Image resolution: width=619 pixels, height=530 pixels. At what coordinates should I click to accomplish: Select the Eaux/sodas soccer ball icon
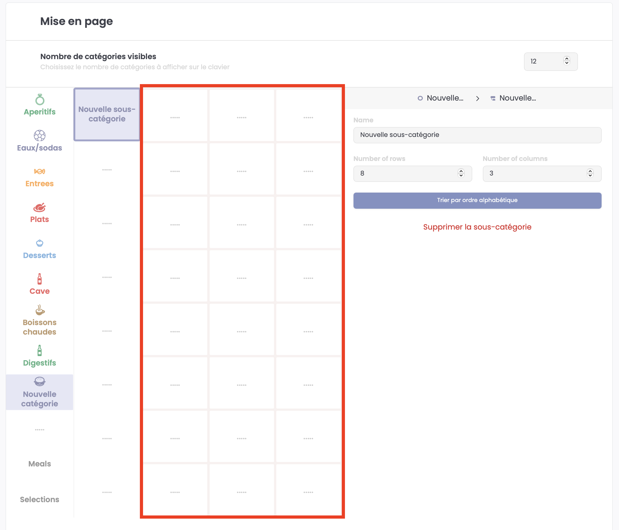[40, 136]
